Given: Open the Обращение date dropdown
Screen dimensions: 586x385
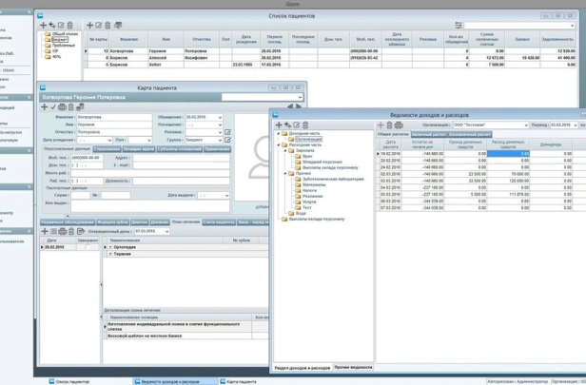Looking at the screenshot, I should [x=219, y=116].
